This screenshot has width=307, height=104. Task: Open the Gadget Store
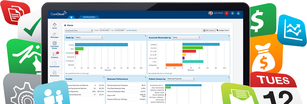pos(223,30)
